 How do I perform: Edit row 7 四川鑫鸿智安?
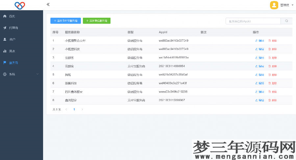(259, 92)
